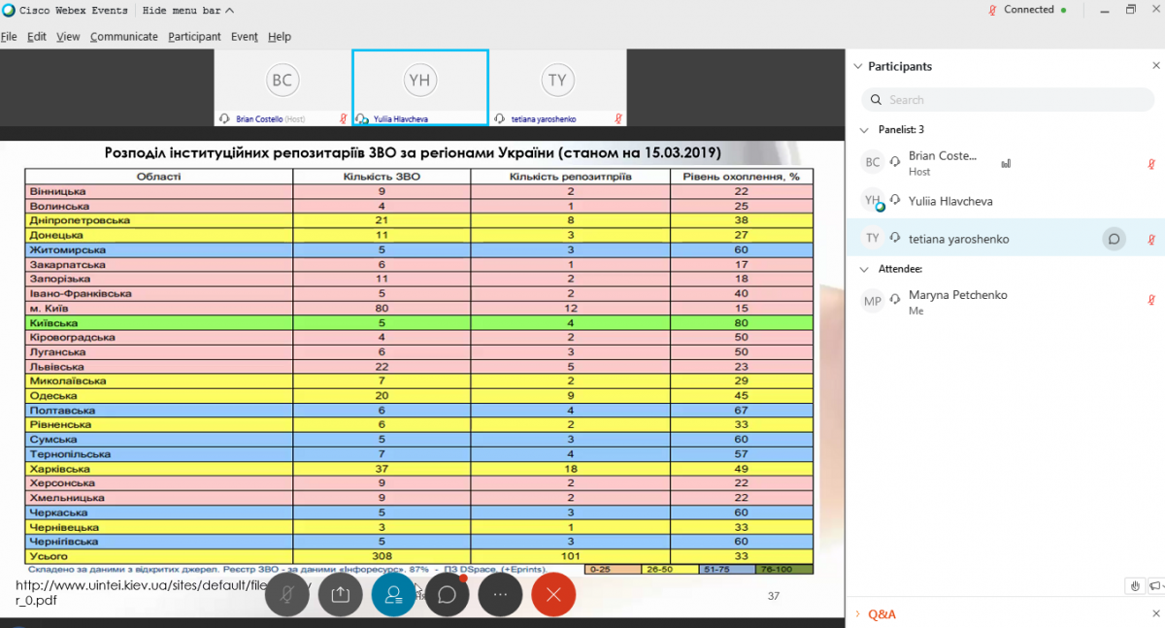This screenshot has width=1165, height=628.
Task: Open chat from the floating control bar
Action: click(447, 595)
